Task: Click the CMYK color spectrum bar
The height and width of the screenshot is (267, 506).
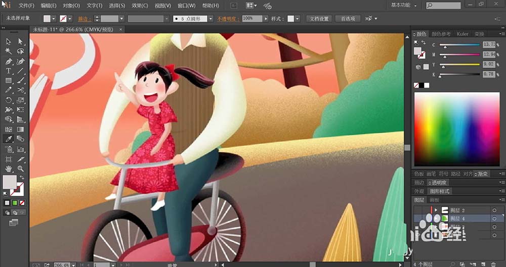Action: (x=457, y=129)
